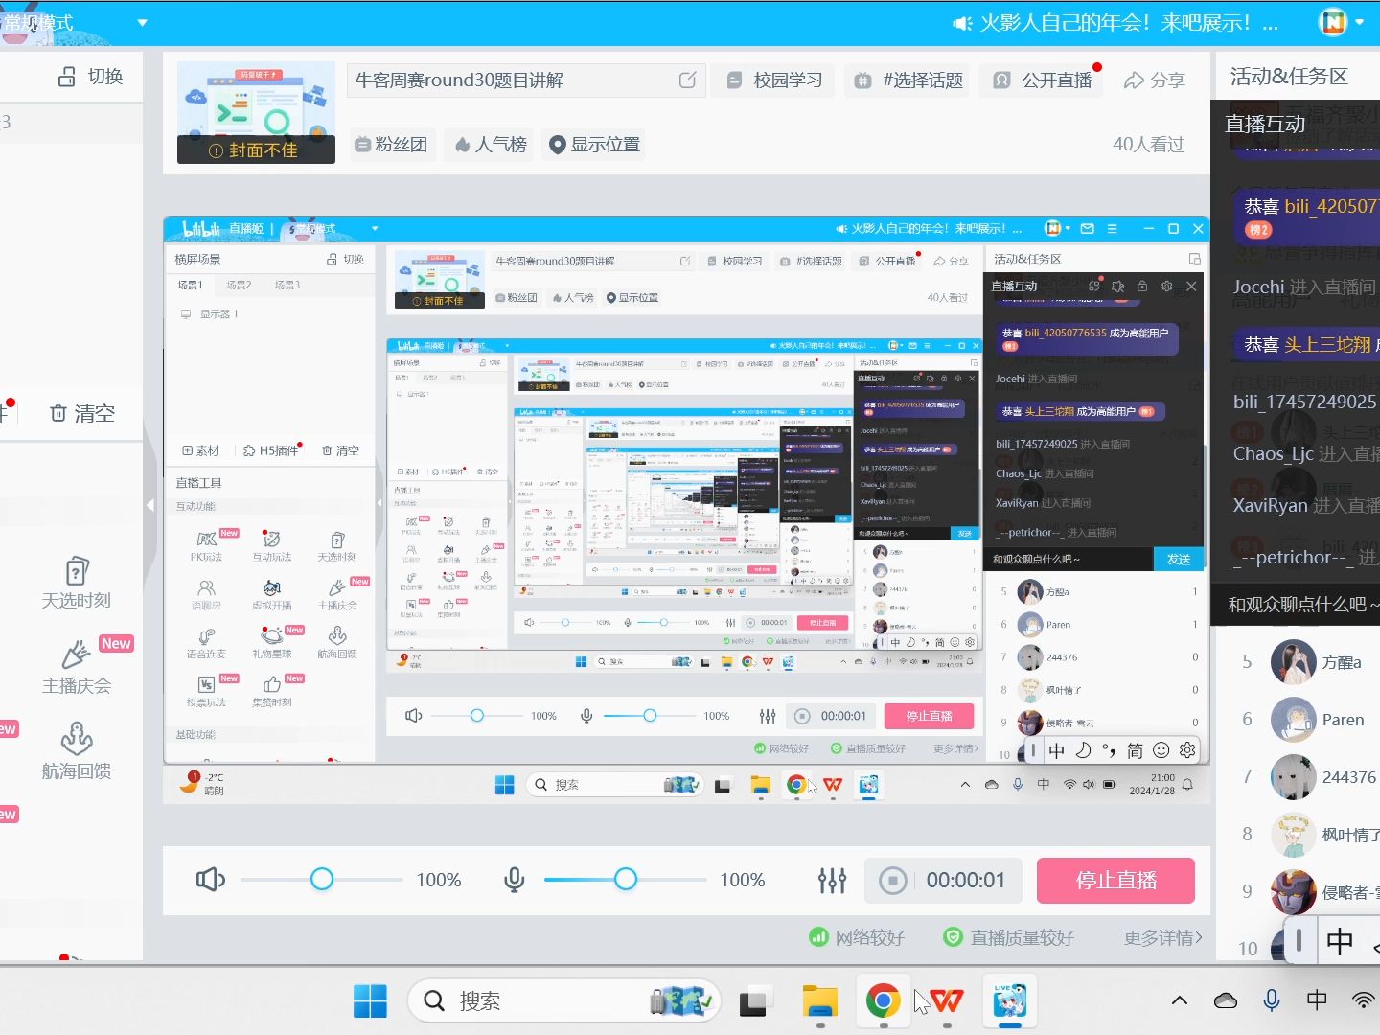Click the 封面不佳 cover thumbnail
Image resolution: width=1380 pixels, height=1035 pixels.
click(x=256, y=112)
